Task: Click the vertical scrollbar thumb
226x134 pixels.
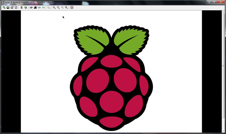Action: (223, 66)
